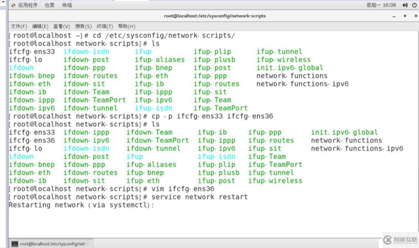Click init.ipv6-global in the row starting with ifcfg-ens33
The height and width of the screenshot is (248, 419).
(x=344, y=132)
